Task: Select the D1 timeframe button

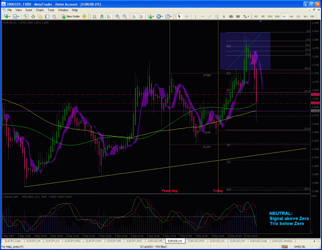Action: pos(298,16)
